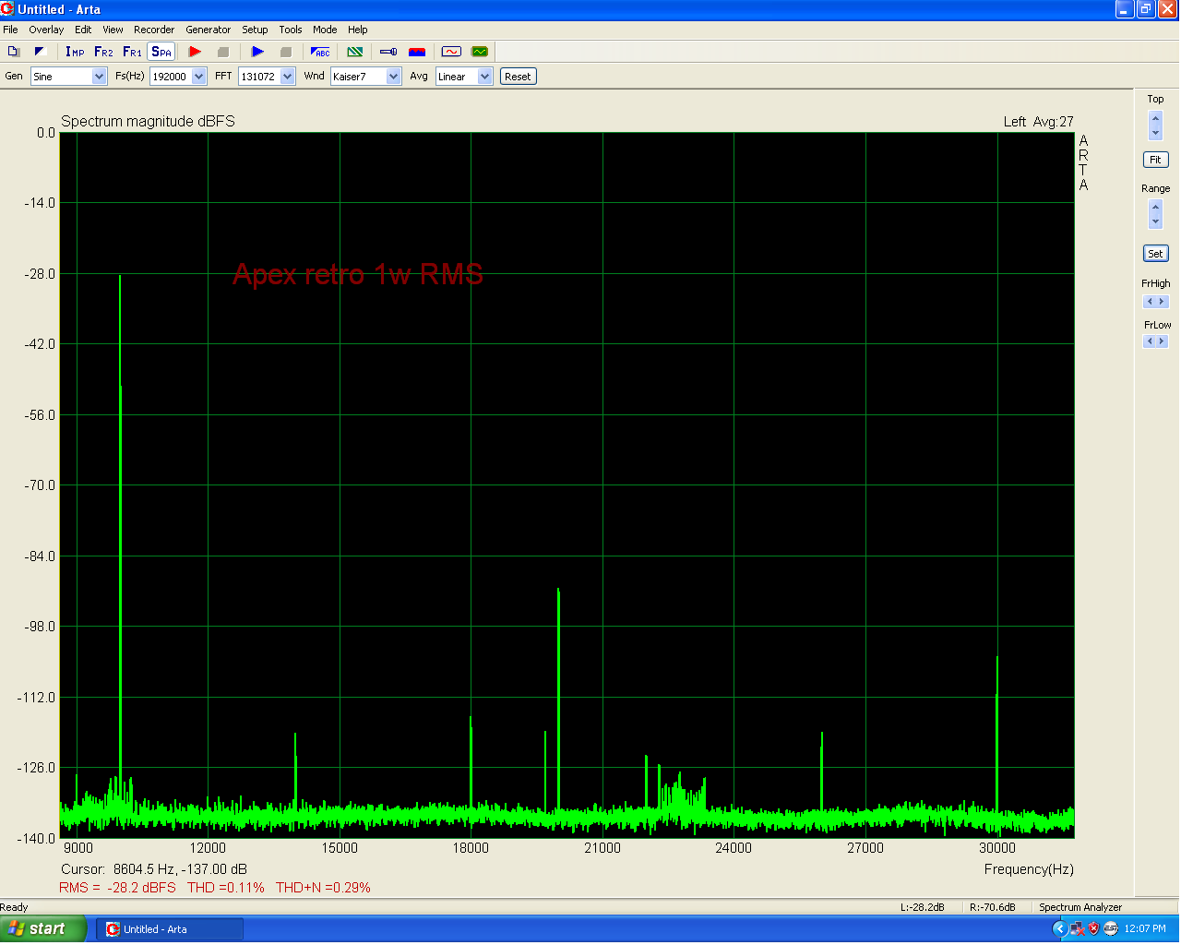Click the Left Avg:27 label
Image resolution: width=1181 pixels, height=945 pixels.
pyautogui.click(x=1039, y=122)
